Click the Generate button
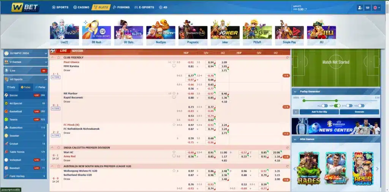Viewport: 389px width, 192px height. pyautogui.click(x=359, y=112)
